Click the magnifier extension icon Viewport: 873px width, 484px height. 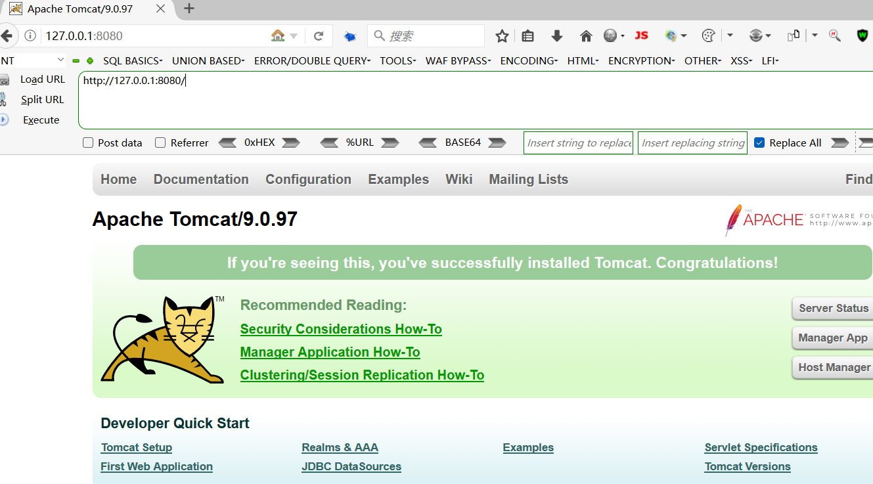click(x=835, y=36)
